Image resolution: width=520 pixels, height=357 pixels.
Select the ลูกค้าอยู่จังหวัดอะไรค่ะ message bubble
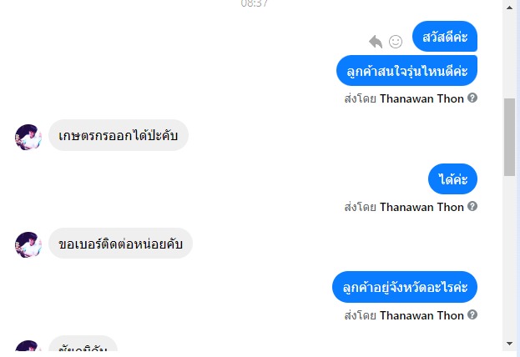point(404,287)
